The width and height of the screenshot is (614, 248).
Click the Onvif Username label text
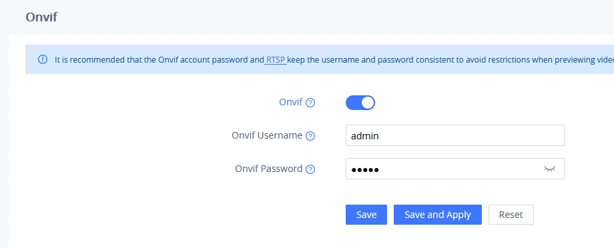267,135
